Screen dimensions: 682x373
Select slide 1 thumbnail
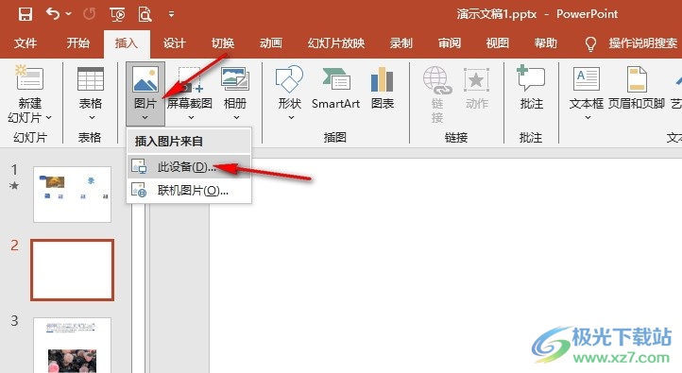pos(72,195)
